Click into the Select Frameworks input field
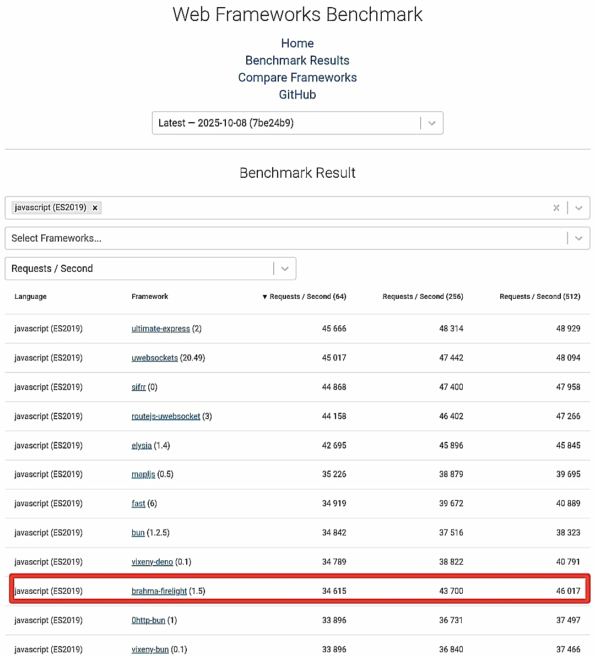This screenshot has width=595, height=656. pos(275,238)
